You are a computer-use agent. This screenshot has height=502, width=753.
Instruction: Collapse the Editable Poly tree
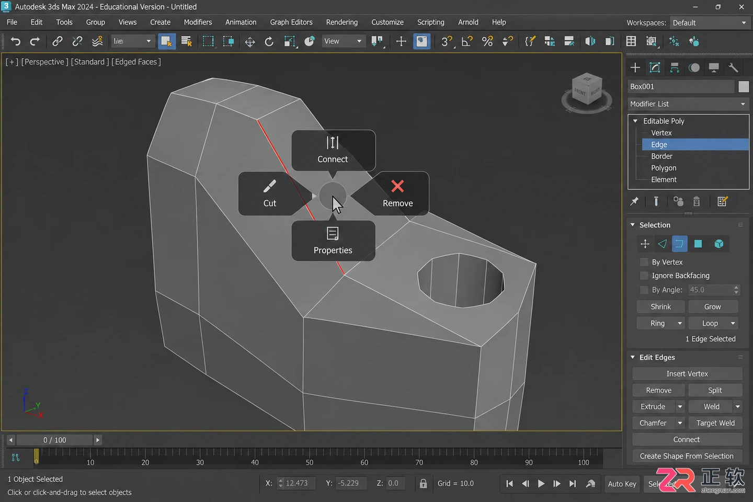click(x=635, y=121)
